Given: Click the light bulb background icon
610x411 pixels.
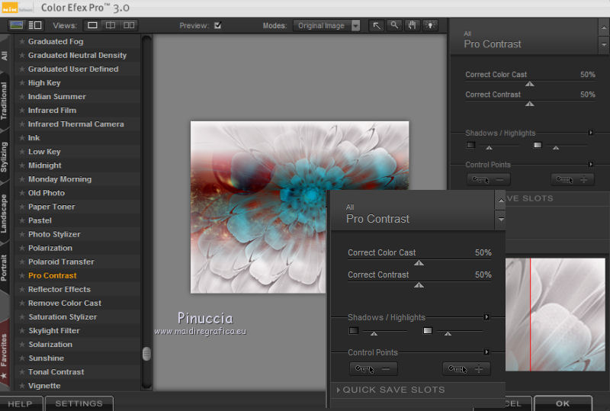Looking at the screenshot, I should [x=430, y=26].
